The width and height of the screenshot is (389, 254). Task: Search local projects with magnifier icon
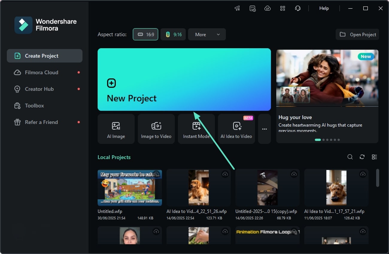350,157
